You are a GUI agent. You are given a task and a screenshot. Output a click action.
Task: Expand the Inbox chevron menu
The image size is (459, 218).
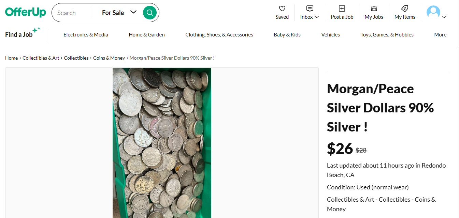(x=317, y=17)
